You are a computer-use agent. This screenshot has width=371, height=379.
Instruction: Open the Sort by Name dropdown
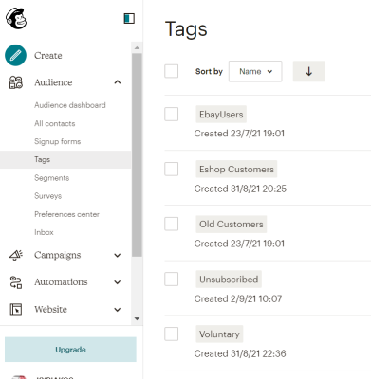click(255, 71)
